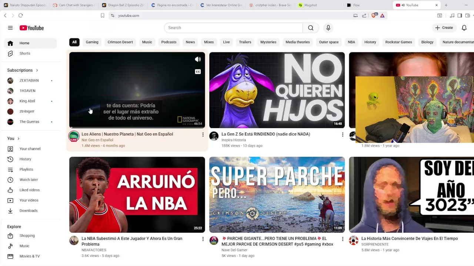
Task: Select the News filter chip
Action: (190, 42)
